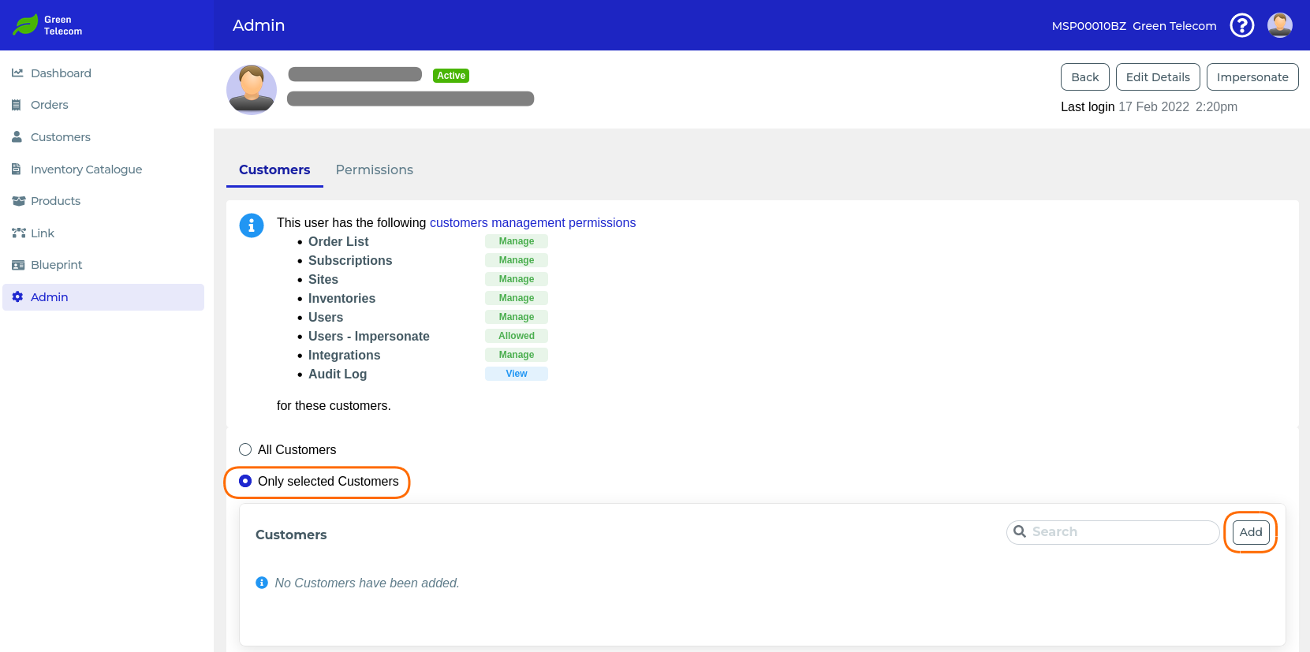The image size is (1310, 652).
Task: Select Only selected Customers radio button
Action: 245,481
